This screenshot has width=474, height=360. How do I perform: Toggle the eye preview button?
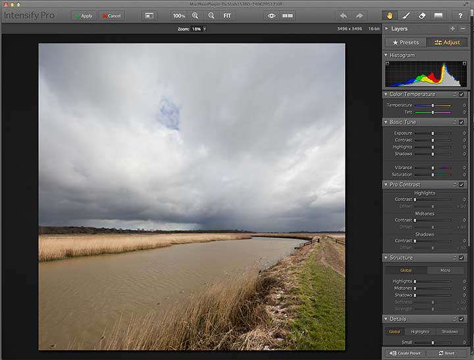point(271,16)
